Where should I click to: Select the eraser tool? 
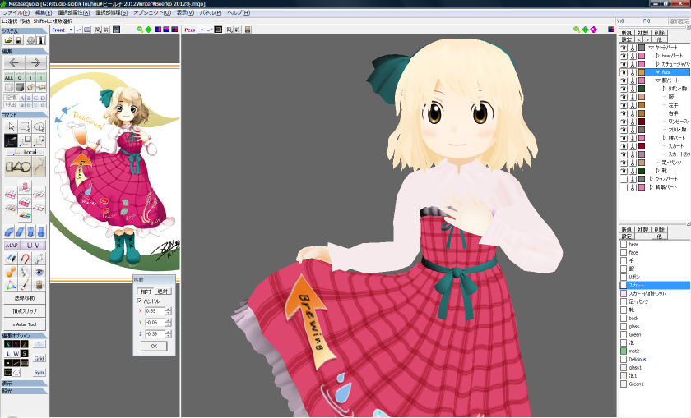pos(11,259)
